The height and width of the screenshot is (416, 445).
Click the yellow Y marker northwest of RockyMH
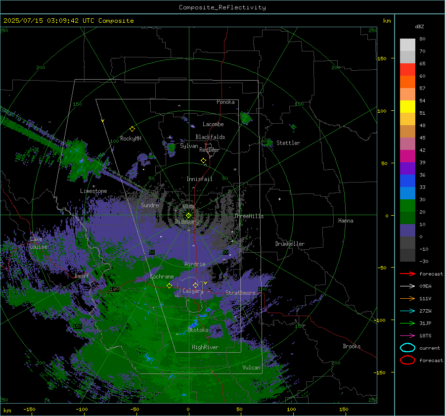coord(103,121)
